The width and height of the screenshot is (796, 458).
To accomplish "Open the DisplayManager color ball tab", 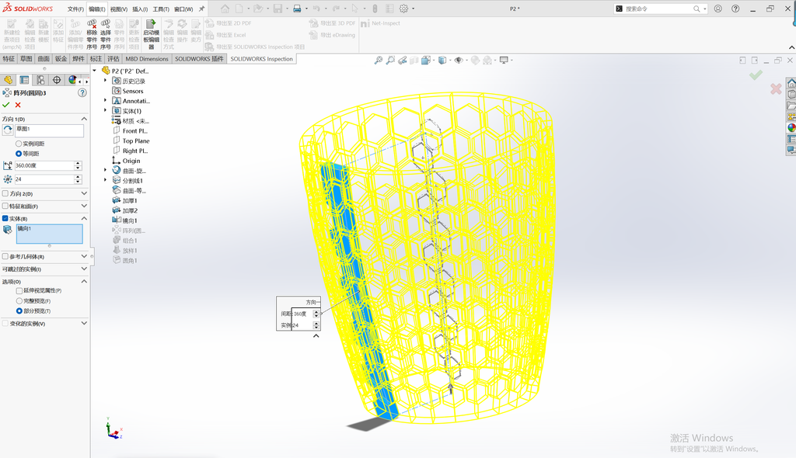I will 72,80.
